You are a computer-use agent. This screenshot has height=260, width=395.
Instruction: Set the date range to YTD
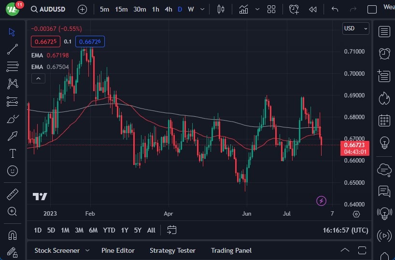109,230
